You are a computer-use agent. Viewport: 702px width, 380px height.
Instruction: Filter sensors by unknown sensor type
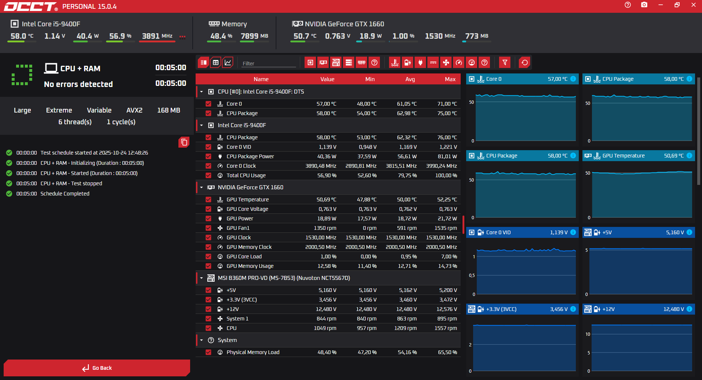tap(484, 62)
